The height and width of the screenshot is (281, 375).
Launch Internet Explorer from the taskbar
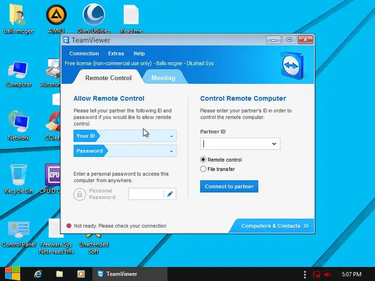pos(38,274)
